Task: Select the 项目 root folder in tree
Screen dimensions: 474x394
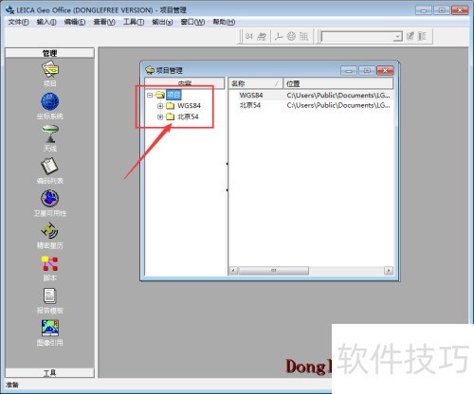Action: click(x=173, y=95)
